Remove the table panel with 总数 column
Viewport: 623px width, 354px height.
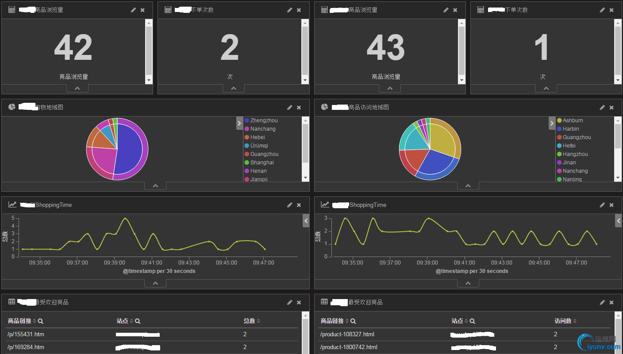tap(299, 302)
